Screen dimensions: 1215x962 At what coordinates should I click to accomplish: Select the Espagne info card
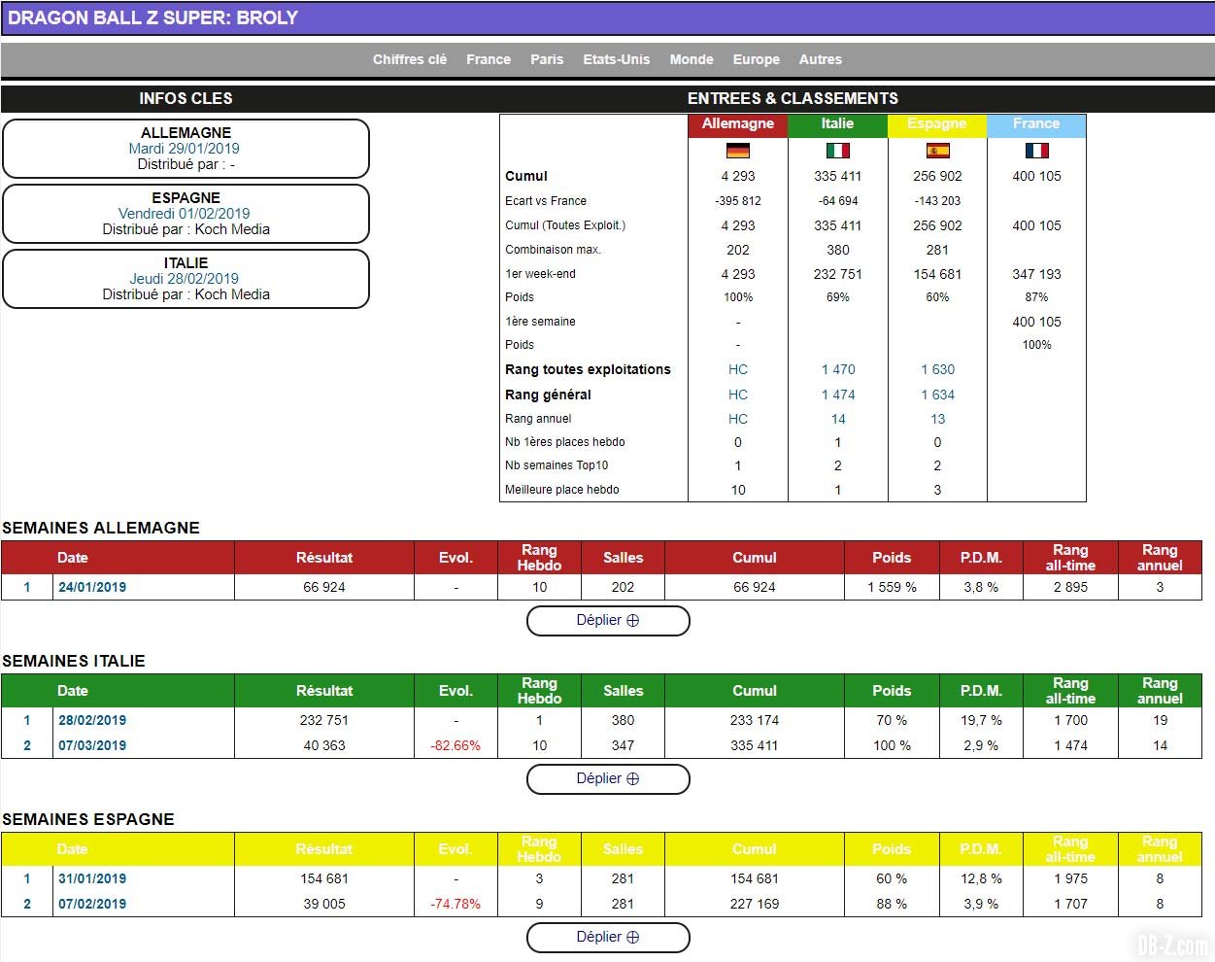(x=186, y=213)
